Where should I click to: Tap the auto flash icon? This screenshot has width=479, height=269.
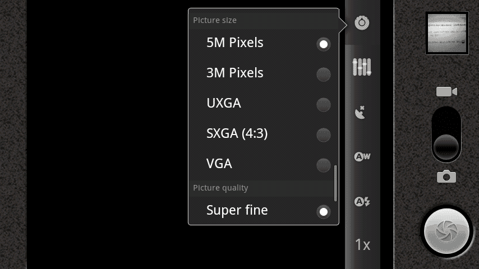click(x=362, y=202)
